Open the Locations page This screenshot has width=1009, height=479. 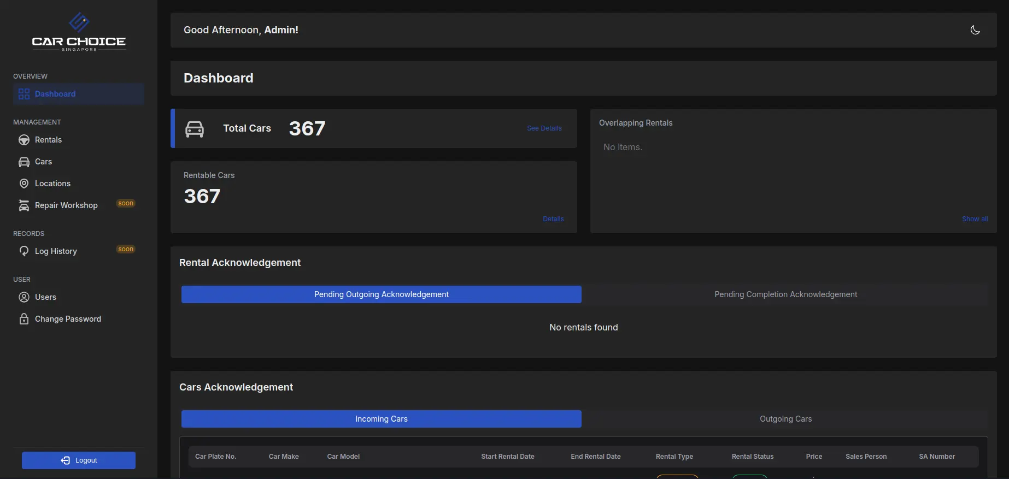point(79,184)
